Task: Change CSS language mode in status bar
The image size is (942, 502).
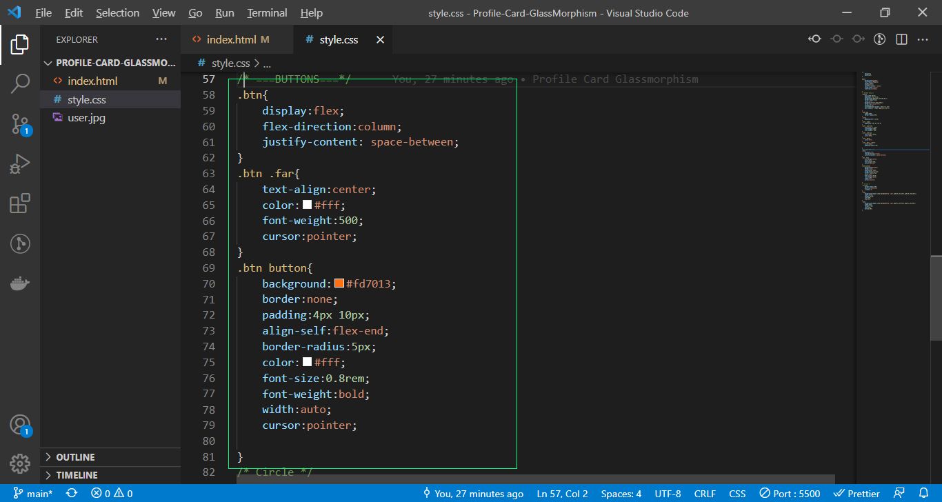Action: [x=737, y=493]
